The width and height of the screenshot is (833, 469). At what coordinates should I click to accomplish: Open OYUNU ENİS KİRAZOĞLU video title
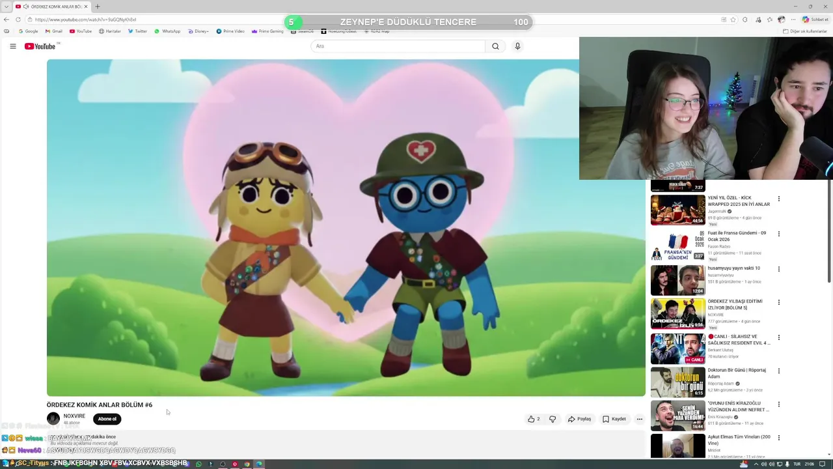coord(739,406)
